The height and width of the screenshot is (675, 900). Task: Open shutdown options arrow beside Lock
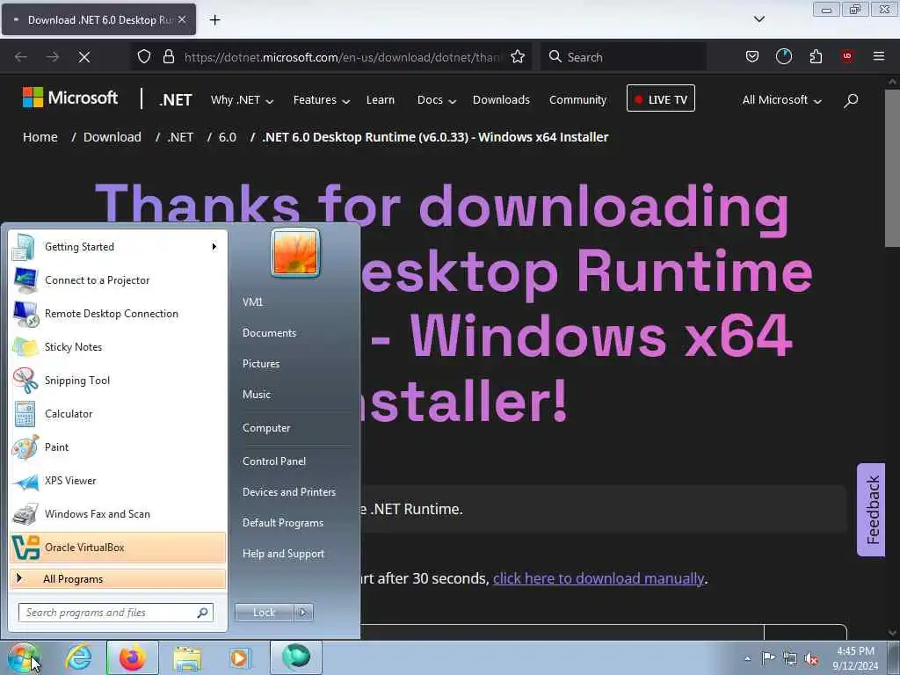pos(303,613)
